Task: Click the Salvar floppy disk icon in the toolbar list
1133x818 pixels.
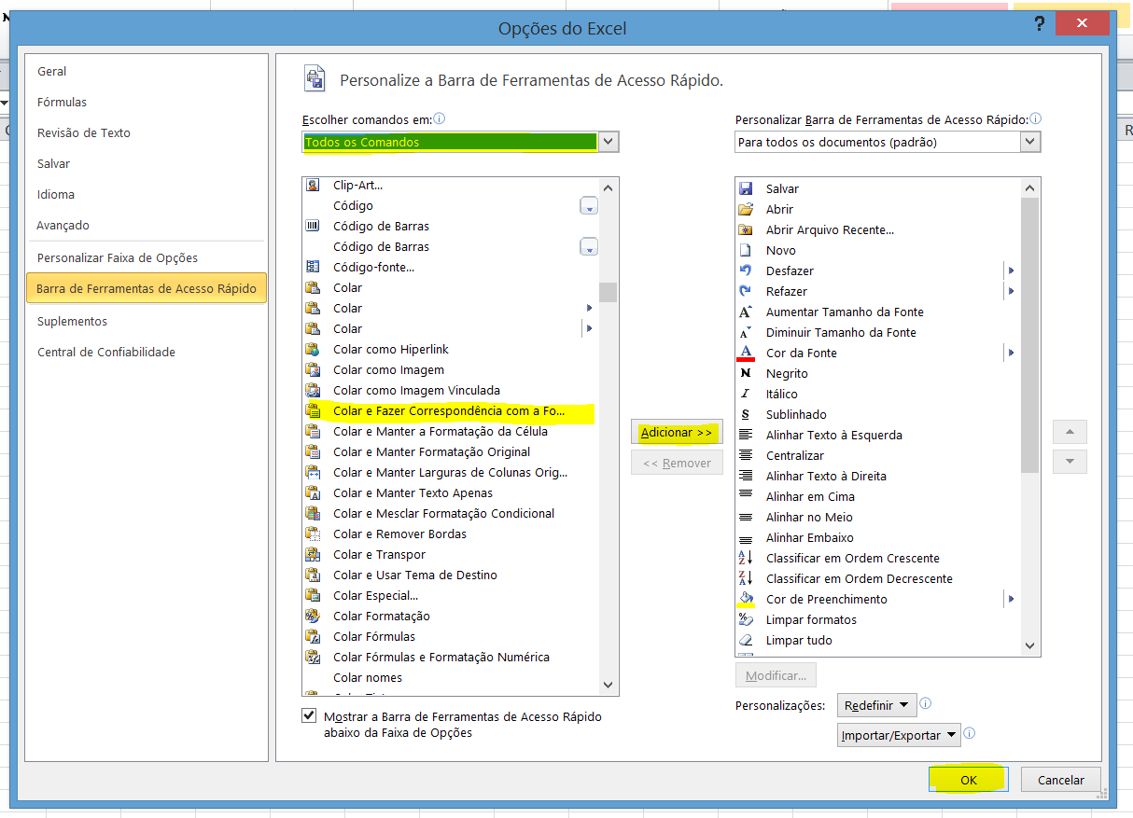Action: tap(746, 188)
